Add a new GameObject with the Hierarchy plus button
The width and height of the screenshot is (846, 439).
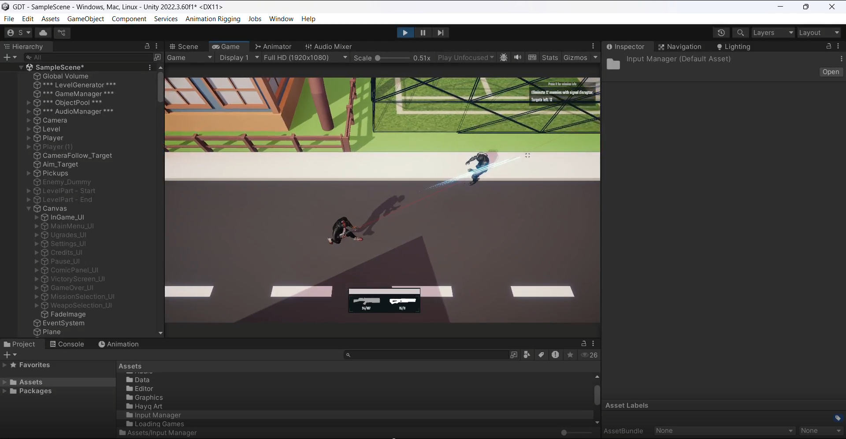click(x=10, y=57)
